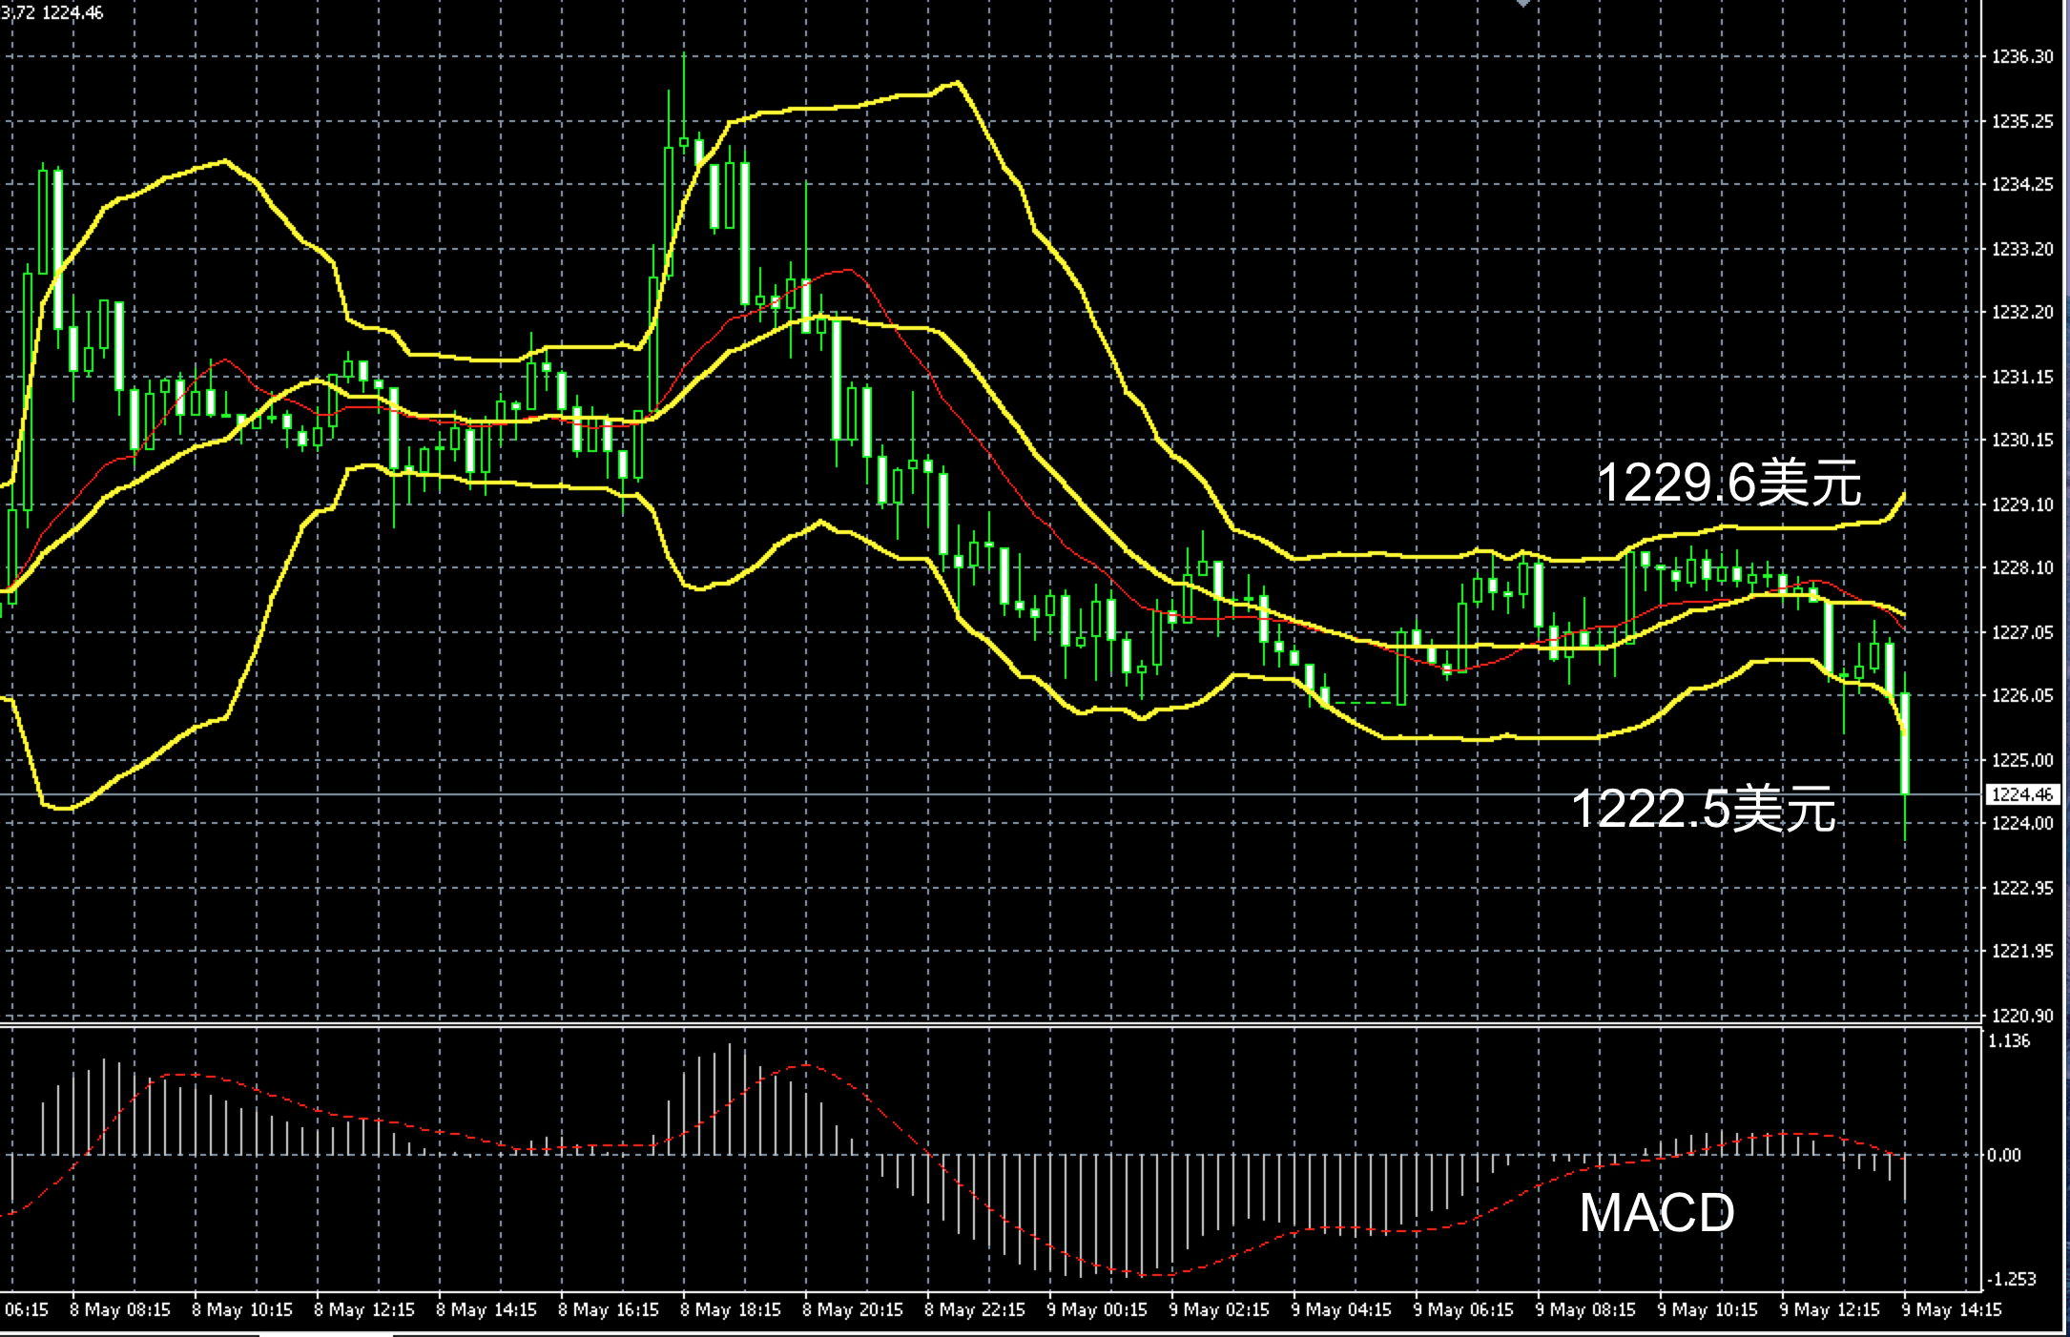This screenshot has width=2070, height=1337.
Task: Click the MACD scale value -1.253
Action: point(2011,1279)
